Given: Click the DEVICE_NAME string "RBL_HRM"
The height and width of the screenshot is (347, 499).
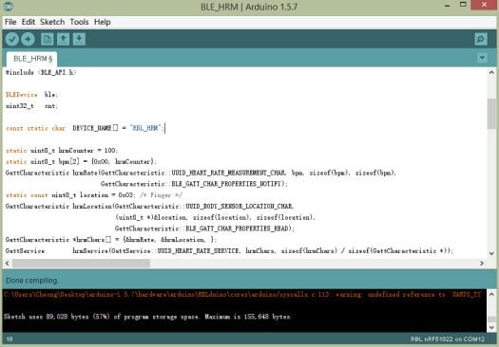Looking at the screenshot, I should coord(145,128).
